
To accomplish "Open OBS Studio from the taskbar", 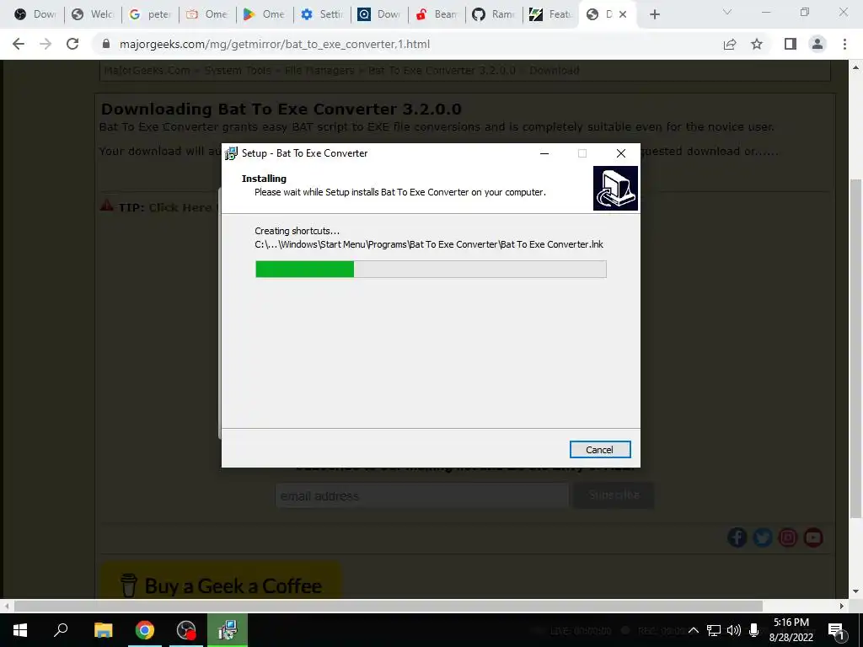I will pyautogui.click(x=186, y=630).
